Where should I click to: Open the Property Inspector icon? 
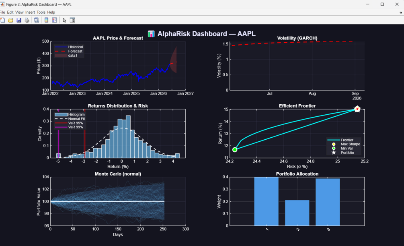coord(72,20)
